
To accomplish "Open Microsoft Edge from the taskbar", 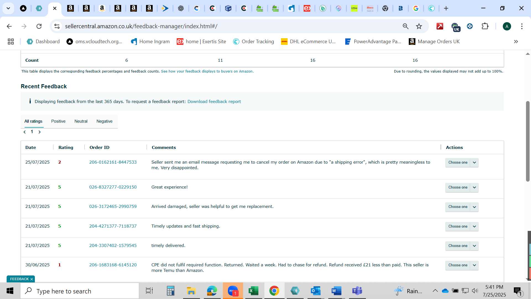I will click(212, 291).
